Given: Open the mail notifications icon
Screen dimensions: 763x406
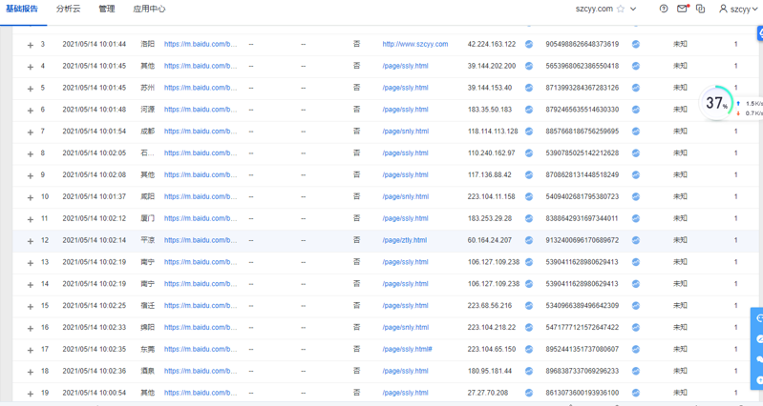Looking at the screenshot, I should click(682, 9).
